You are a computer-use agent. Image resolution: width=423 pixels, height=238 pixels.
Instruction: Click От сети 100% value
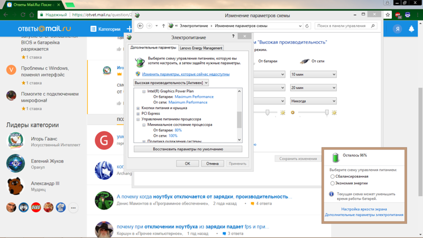pos(173,136)
